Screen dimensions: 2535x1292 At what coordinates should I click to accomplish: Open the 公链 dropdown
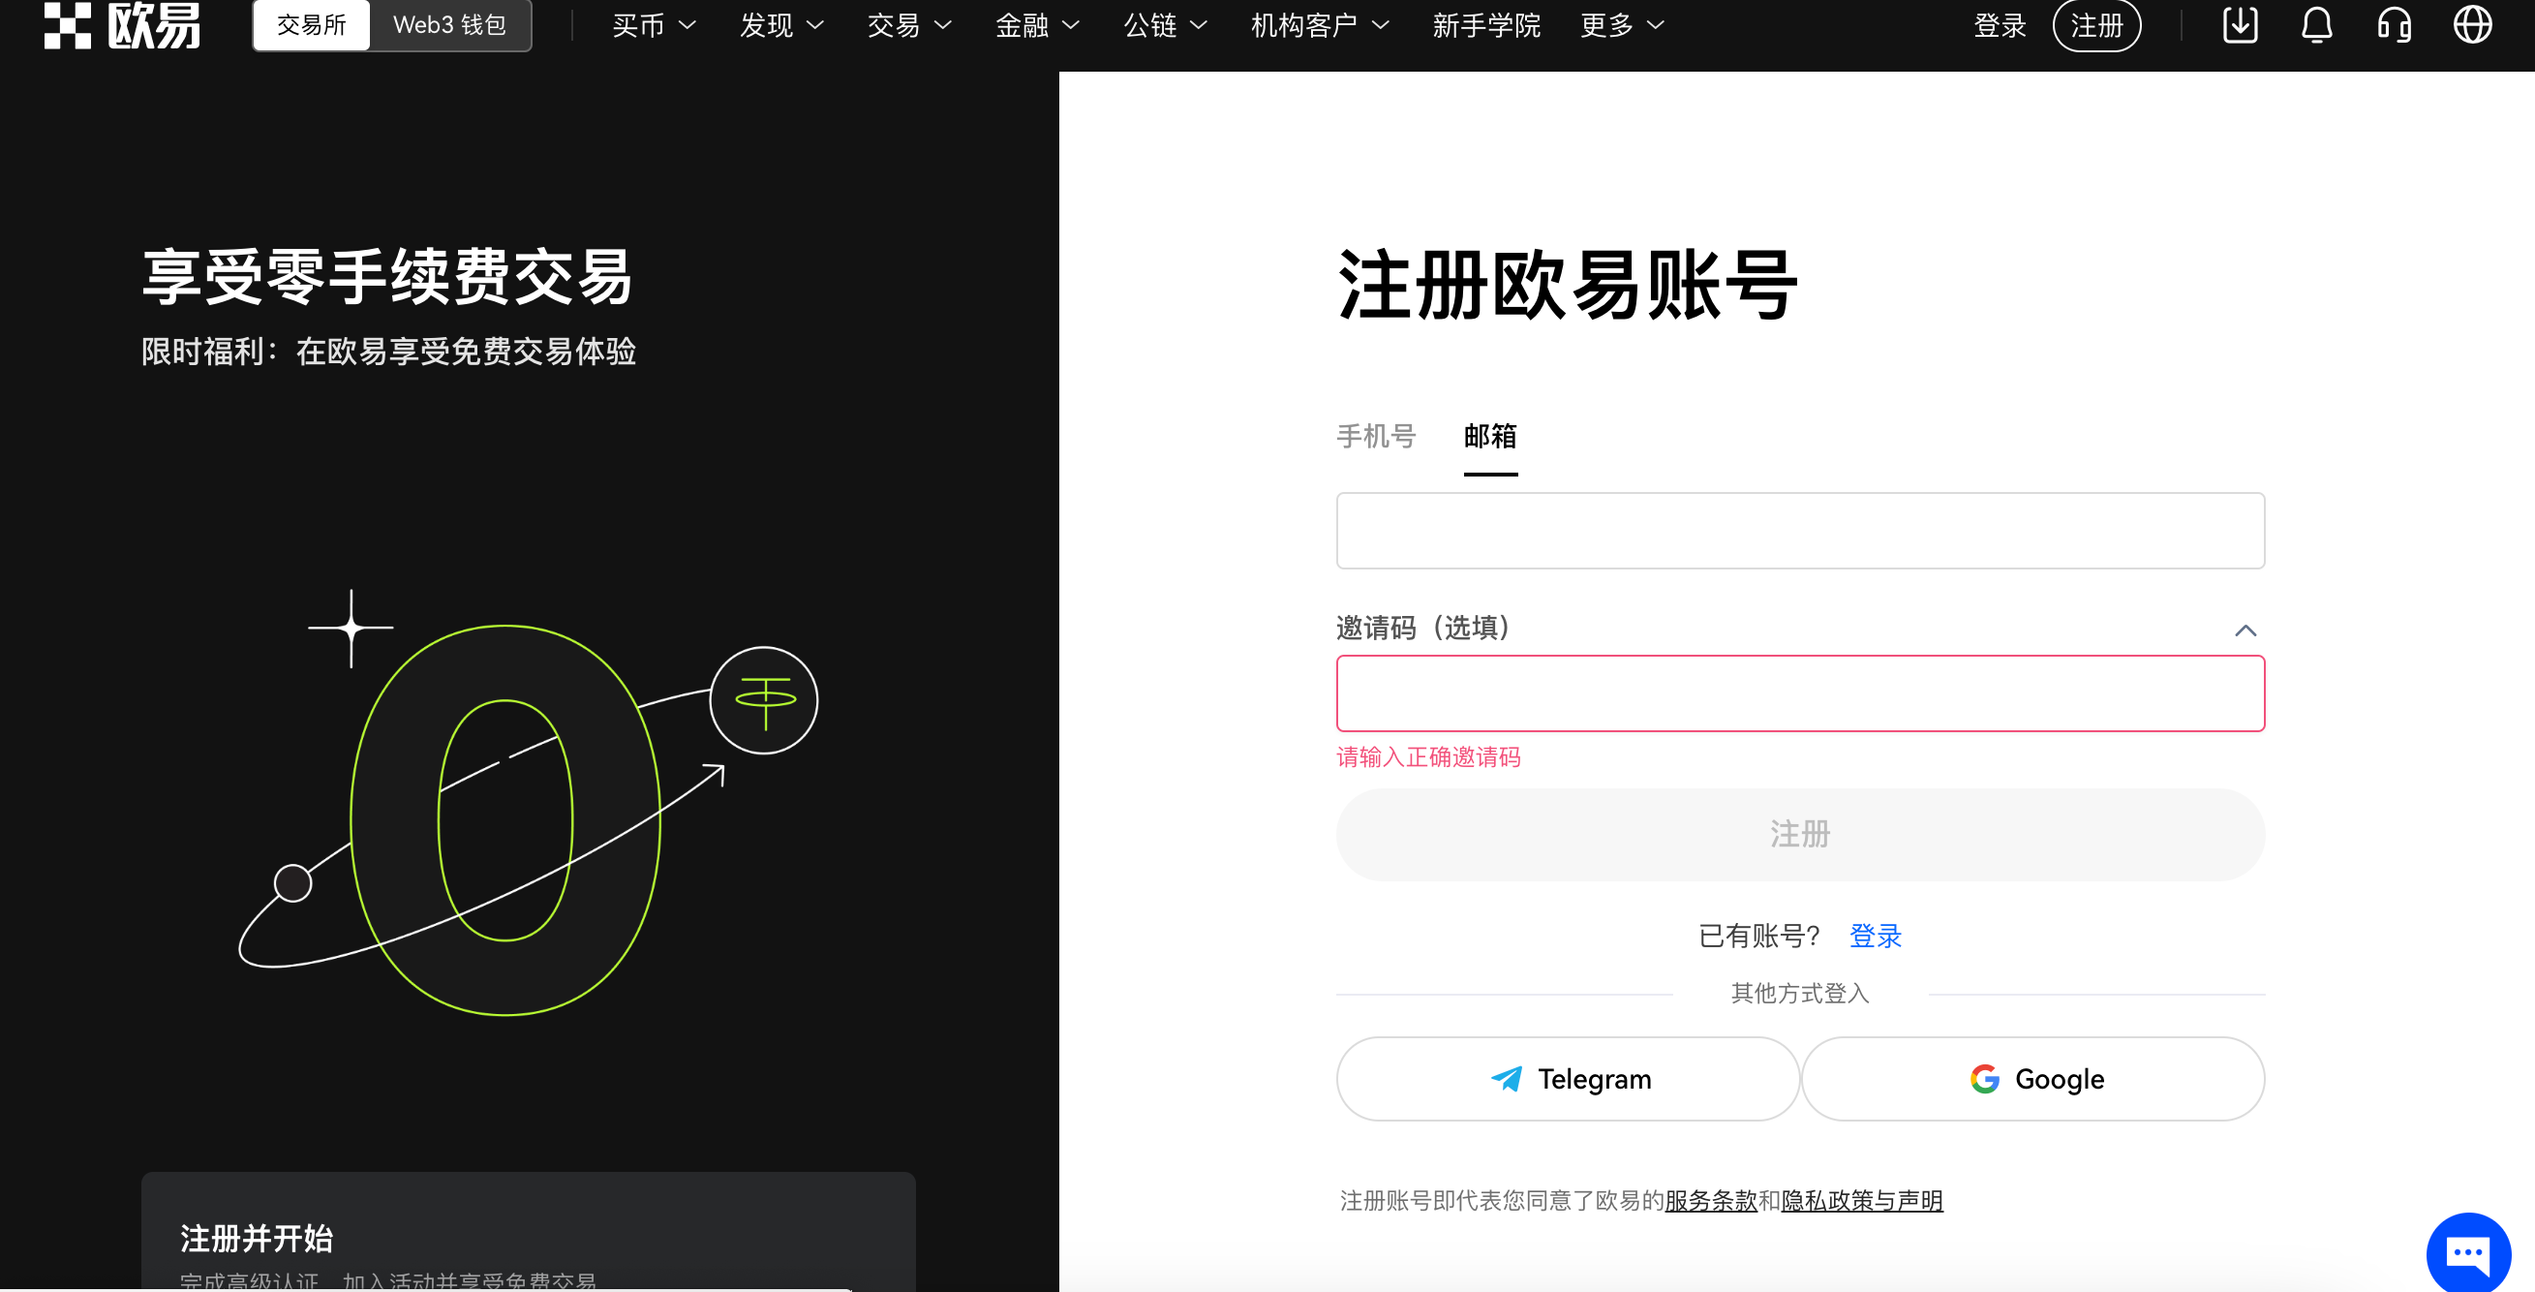tap(1163, 25)
